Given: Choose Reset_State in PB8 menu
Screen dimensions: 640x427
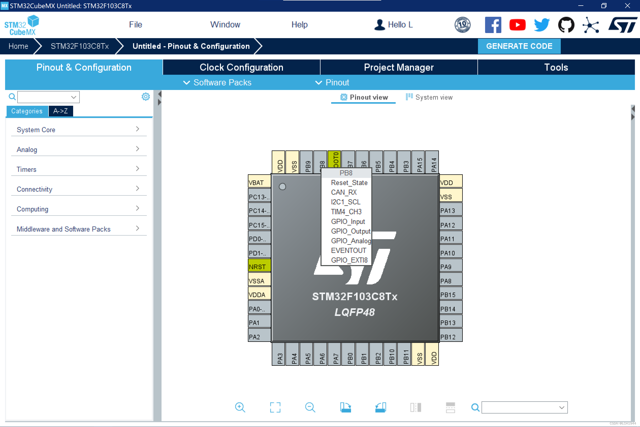Looking at the screenshot, I should (346, 183).
